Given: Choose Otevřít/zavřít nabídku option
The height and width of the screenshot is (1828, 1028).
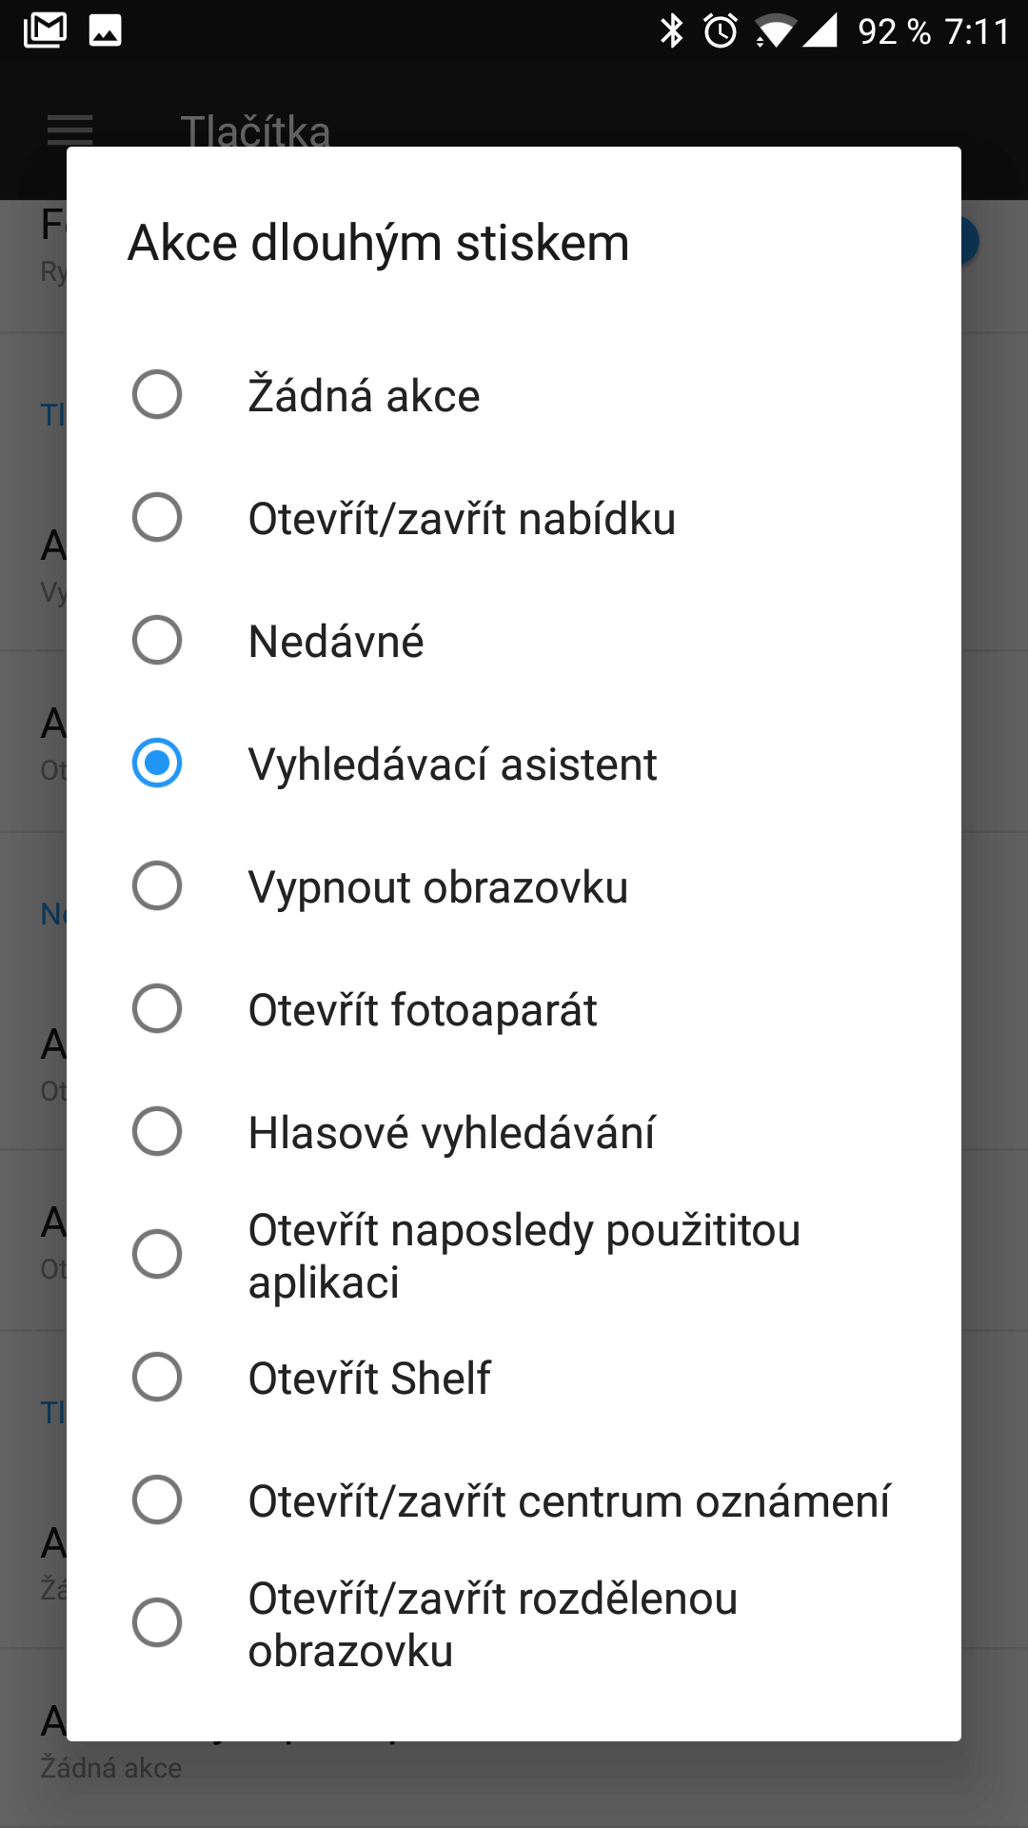Looking at the screenshot, I should pyautogui.click(x=157, y=518).
